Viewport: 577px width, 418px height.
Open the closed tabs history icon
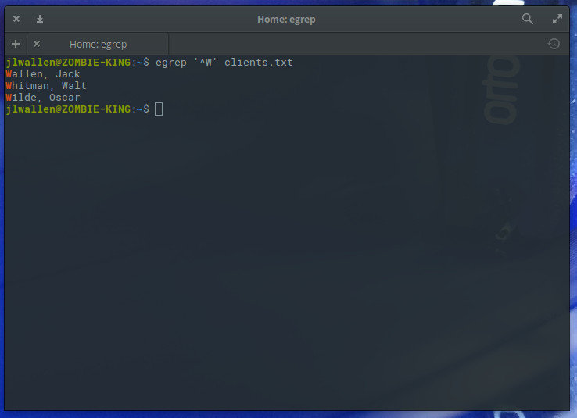coord(554,44)
